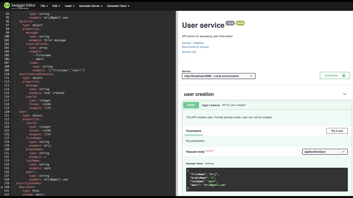
Task: Fold the User schema block at line 120
Action: 10,112
